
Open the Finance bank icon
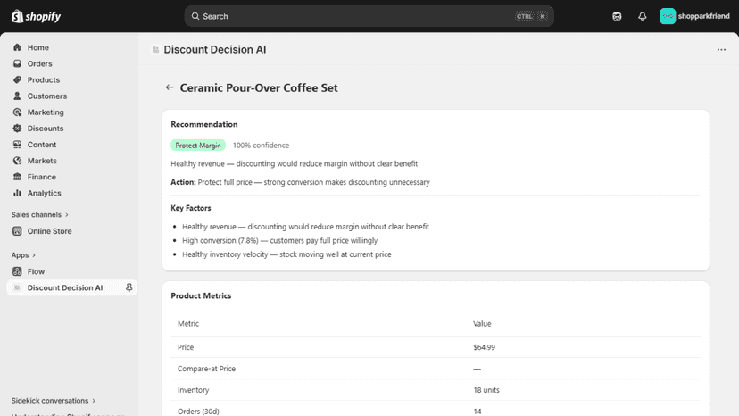point(18,177)
